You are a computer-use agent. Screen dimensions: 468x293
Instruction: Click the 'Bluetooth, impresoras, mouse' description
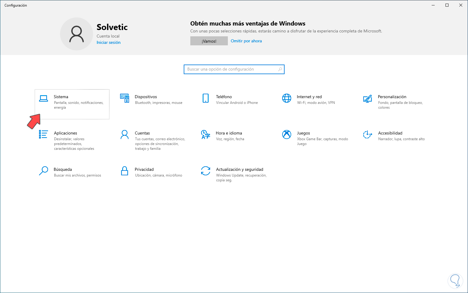[159, 103]
